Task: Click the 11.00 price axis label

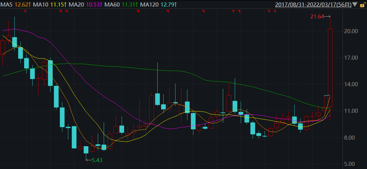Action: [x=350, y=111]
